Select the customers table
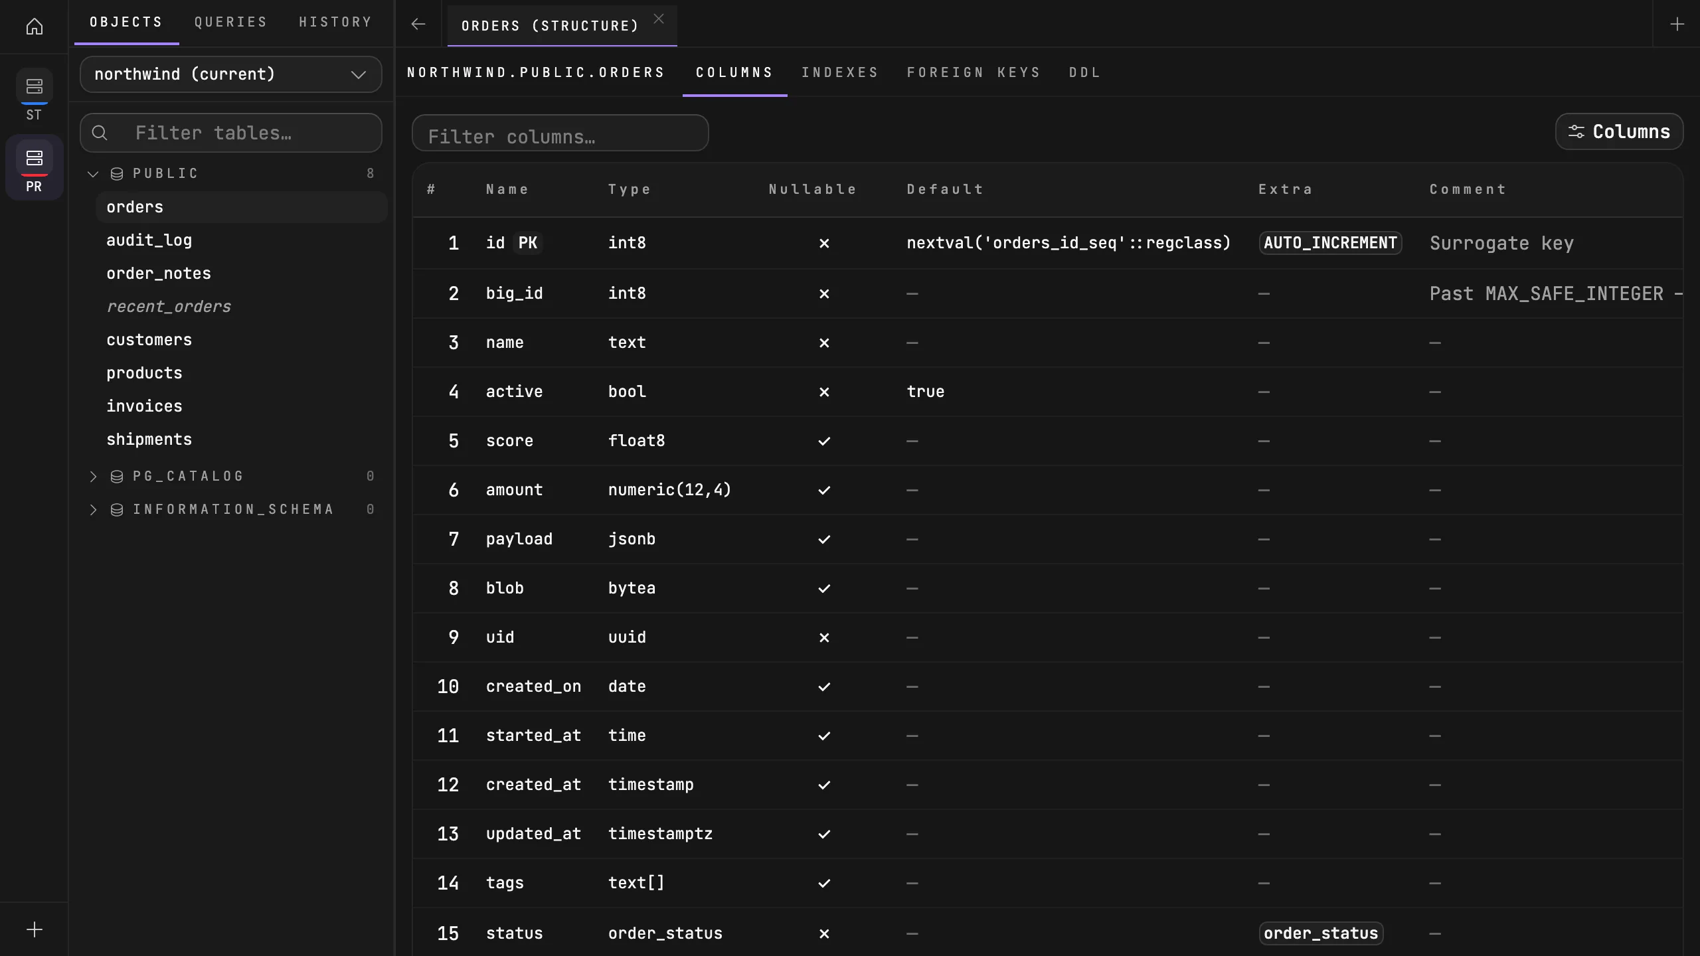Screen dimensions: 1700x956 pyautogui.click(x=241, y=340)
